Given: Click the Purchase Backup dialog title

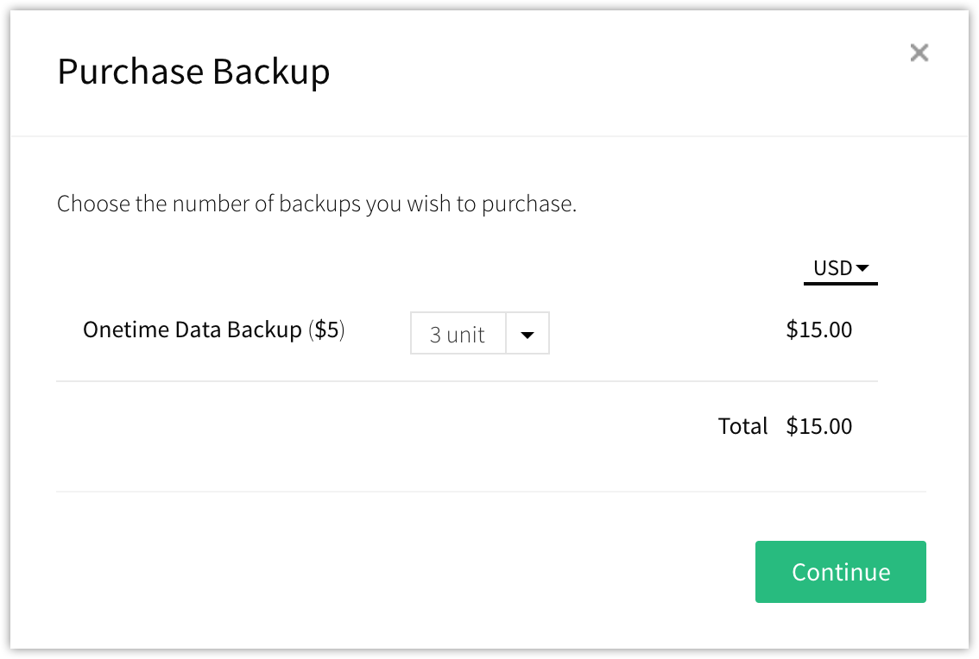Looking at the screenshot, I should pyautogui.click(x=193, y=72).
